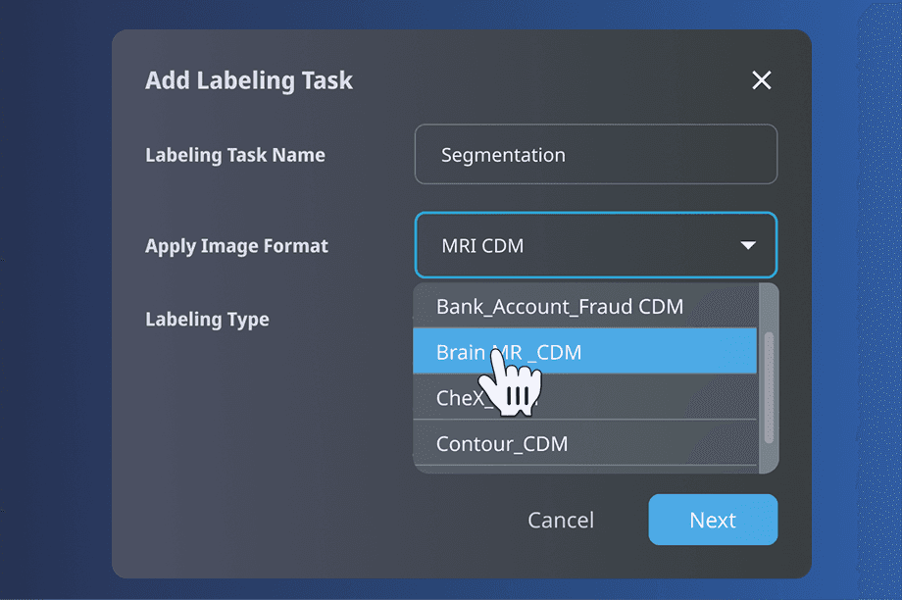
Task: Click the partially visible option below Contour_CDM
Action: [583, 470]
